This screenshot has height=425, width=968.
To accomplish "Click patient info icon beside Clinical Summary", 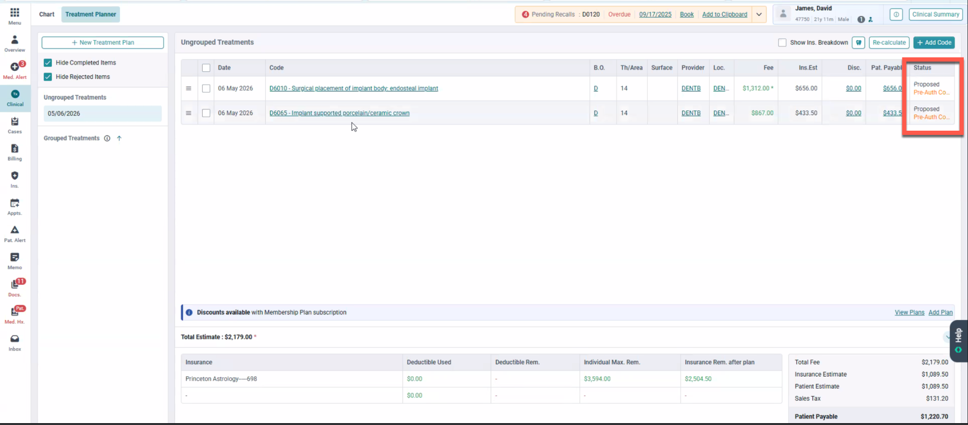I will pyautogui.click(x=896, y=14).
